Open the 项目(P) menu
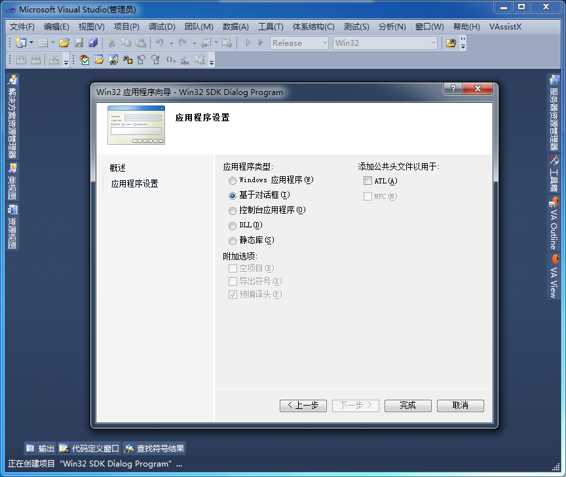Viewport: 566px width, 477px height. (126, 27)
